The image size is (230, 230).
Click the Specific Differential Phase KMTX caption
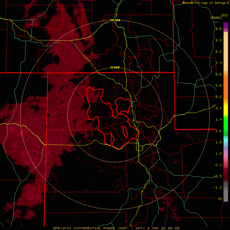coord(116,228)
